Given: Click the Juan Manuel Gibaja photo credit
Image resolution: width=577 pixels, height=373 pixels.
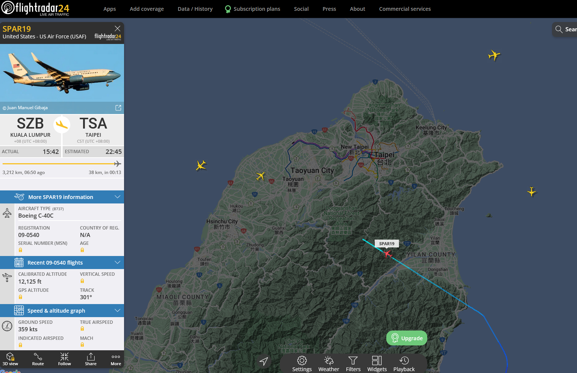Looking at the screenshot, I should pyautogui.click(x=25, y=108).
